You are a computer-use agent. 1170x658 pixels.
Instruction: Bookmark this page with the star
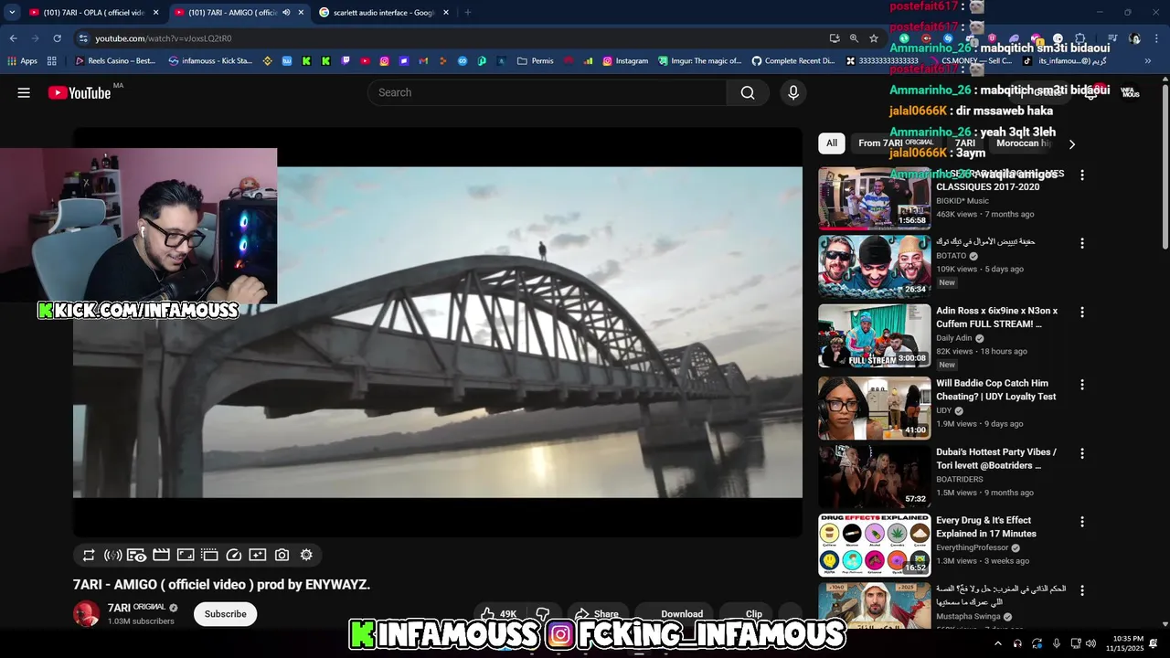point(874,38)
